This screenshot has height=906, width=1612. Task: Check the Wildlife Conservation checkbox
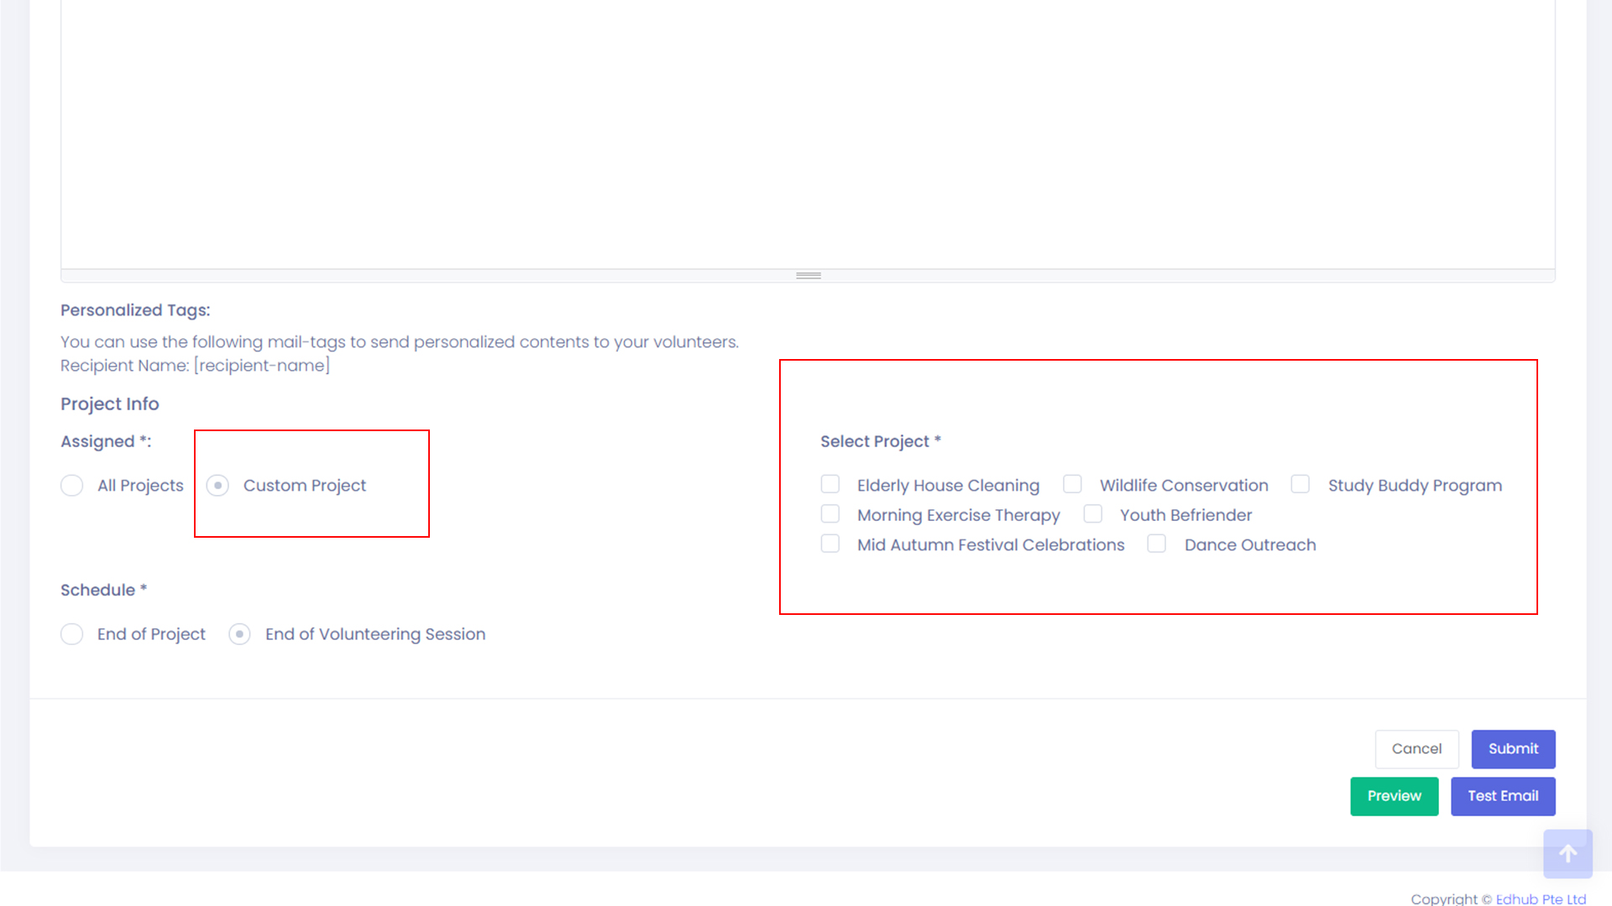[x=1072, y=484]
